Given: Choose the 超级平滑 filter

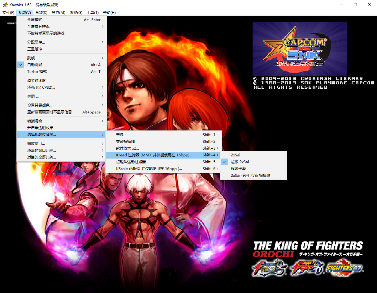Looking at the screenshot, I should click(254, 169).
